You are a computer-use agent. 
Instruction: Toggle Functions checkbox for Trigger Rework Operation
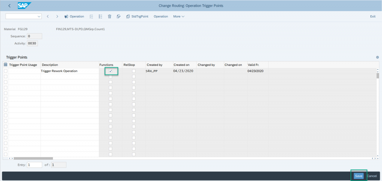(x=110, y=71)
